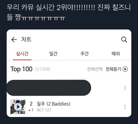Click 전체선택 to select all tracks
138x124 pixels.
95,69
